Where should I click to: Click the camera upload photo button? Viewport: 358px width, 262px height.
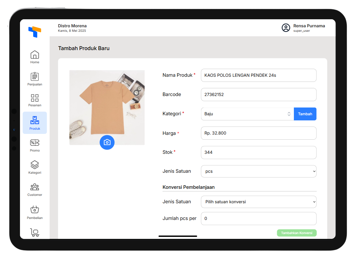107,142
